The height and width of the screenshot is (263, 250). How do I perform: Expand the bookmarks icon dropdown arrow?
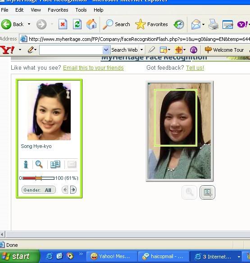[x=169, y=49]
